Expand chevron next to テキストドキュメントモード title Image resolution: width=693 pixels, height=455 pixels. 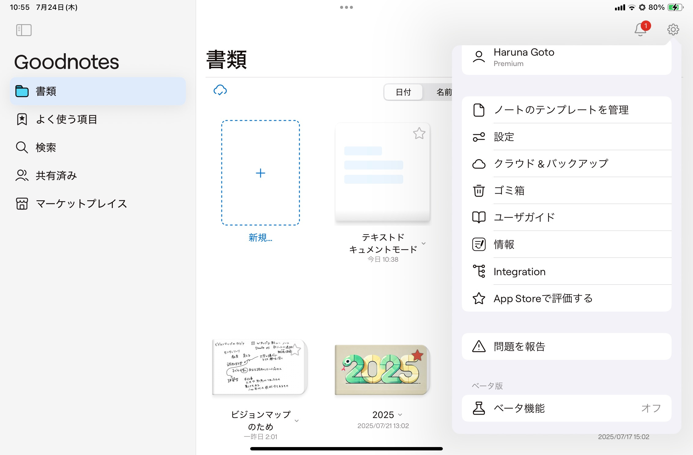[x=424, y=243]
